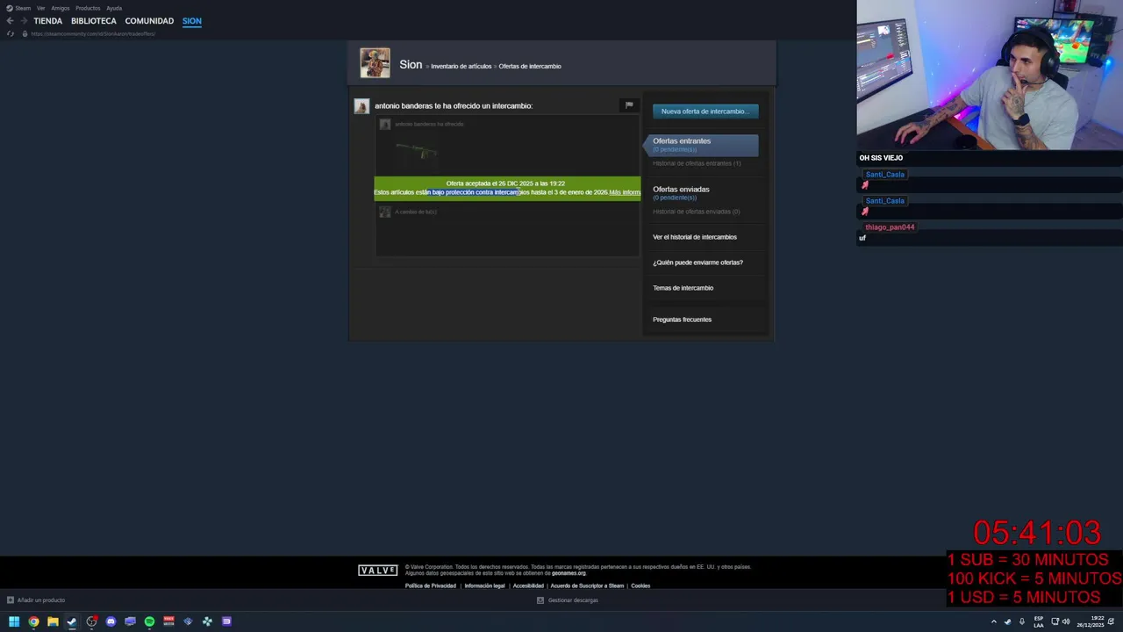Open the Ayuda menu
This screenshot has height=632, width=1123.
[114, 8]
